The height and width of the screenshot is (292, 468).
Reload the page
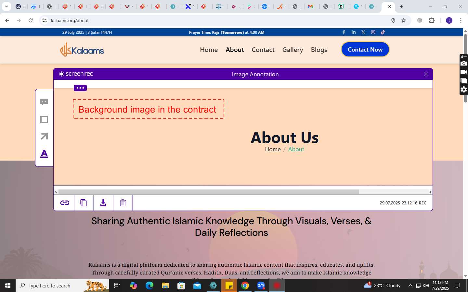click(x=31, y=20)
